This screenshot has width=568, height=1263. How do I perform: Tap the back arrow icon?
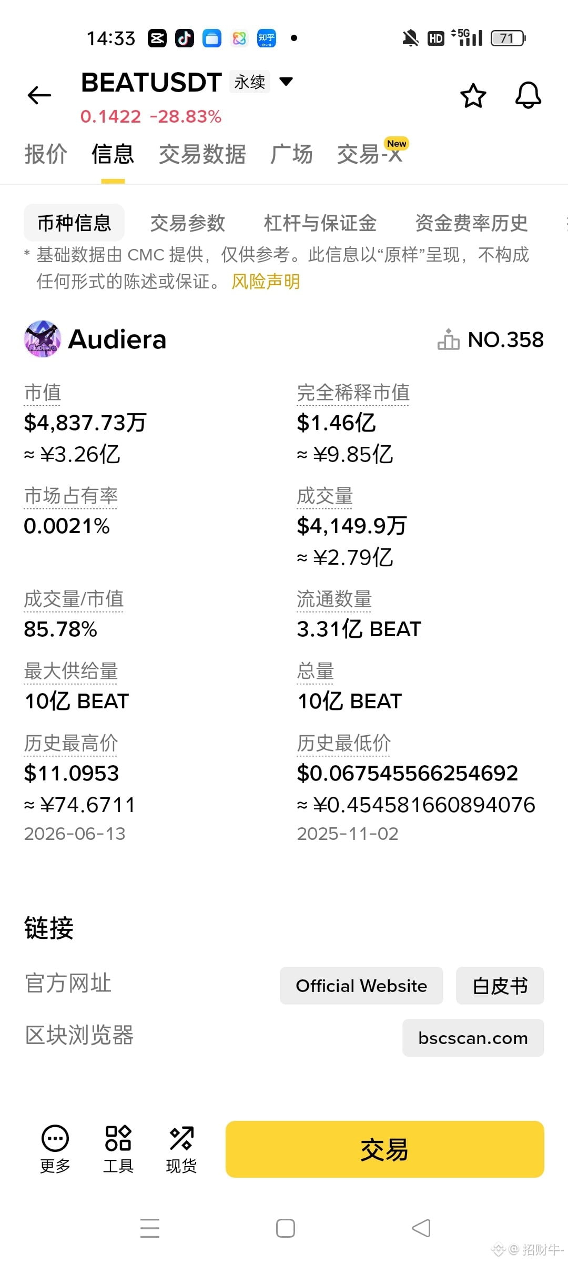tap(39, 95)
